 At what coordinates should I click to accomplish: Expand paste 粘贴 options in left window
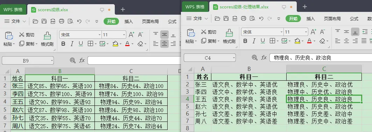coord(14,44)
